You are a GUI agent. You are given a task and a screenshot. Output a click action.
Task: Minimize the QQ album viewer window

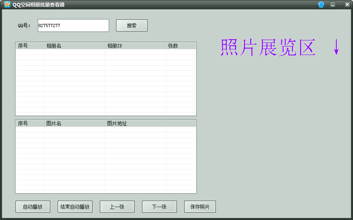[x=333, y=4]
